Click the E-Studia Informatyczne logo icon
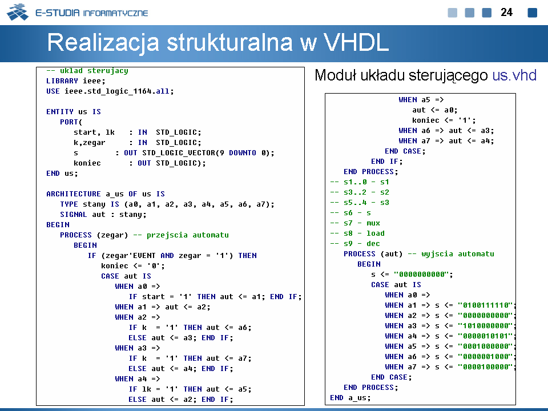 [x=18, y=12]
